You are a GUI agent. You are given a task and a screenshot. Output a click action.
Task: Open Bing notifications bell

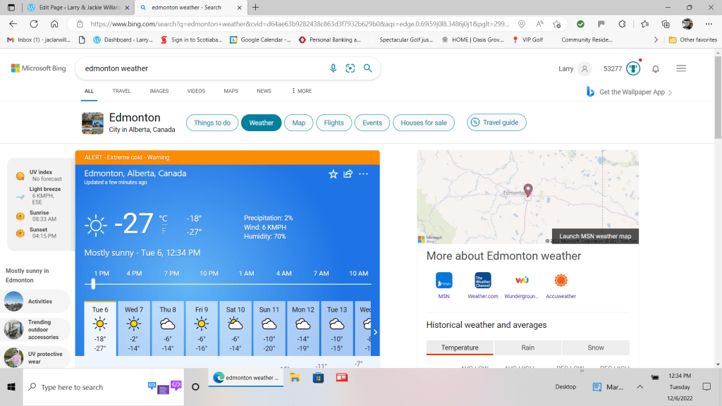[x=655, y=69]
